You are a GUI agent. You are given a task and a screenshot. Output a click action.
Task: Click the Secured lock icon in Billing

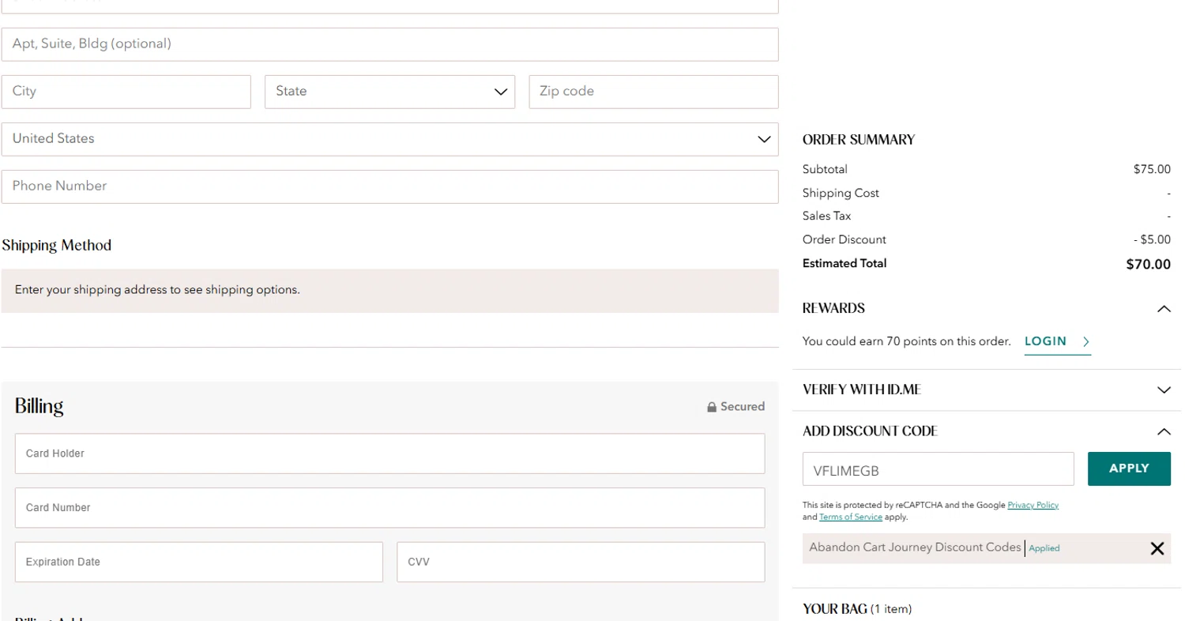[712, 407]
